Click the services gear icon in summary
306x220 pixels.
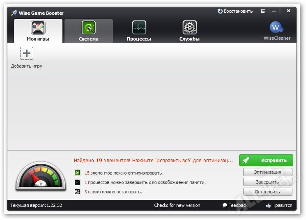click(x=77, y=192)
